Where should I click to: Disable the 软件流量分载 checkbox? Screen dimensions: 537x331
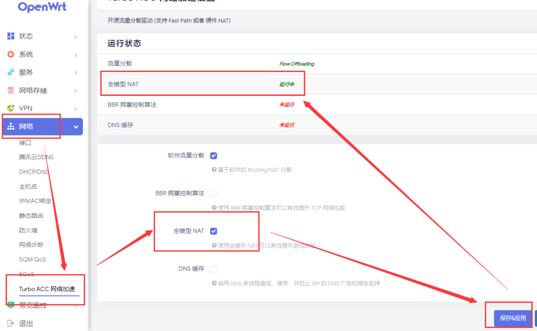[214, 156]
